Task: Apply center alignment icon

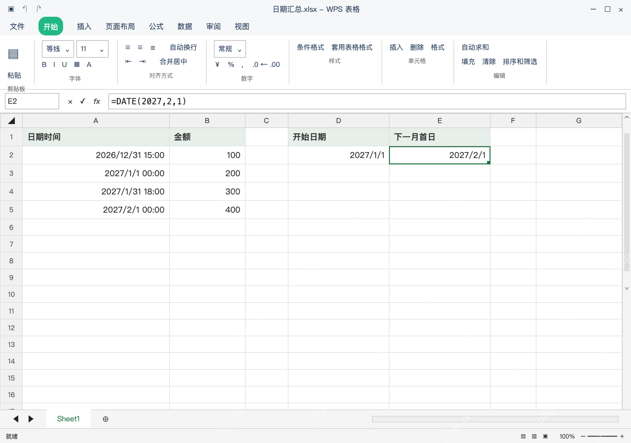Action: [140, 47]
